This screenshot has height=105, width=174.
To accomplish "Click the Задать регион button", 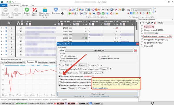I will 99,50.
